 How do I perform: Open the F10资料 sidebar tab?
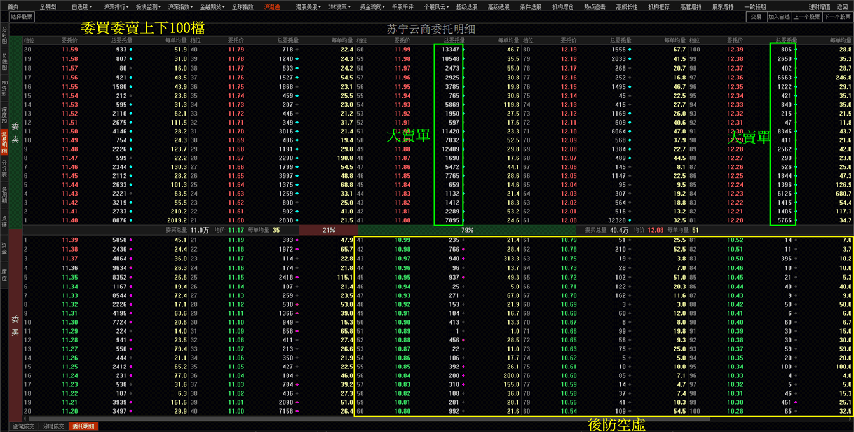pos(4,89)
